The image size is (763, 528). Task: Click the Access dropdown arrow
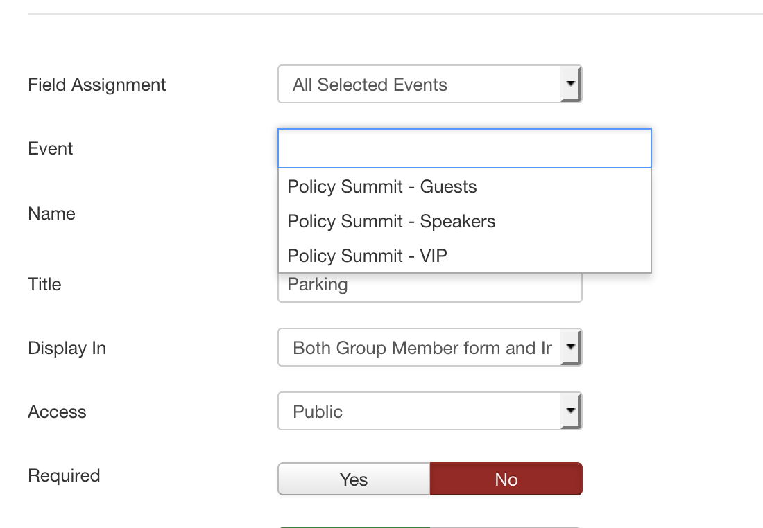point(570,412)
